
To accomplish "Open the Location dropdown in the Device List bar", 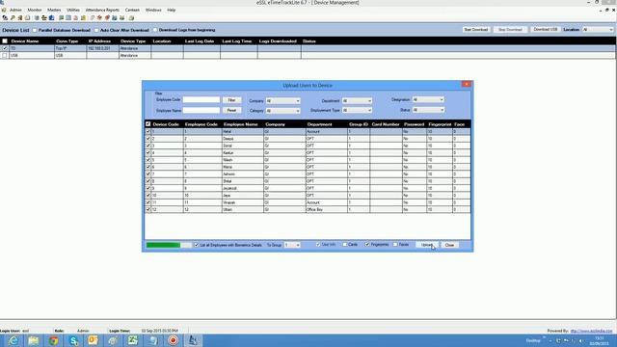I will 598,30.
